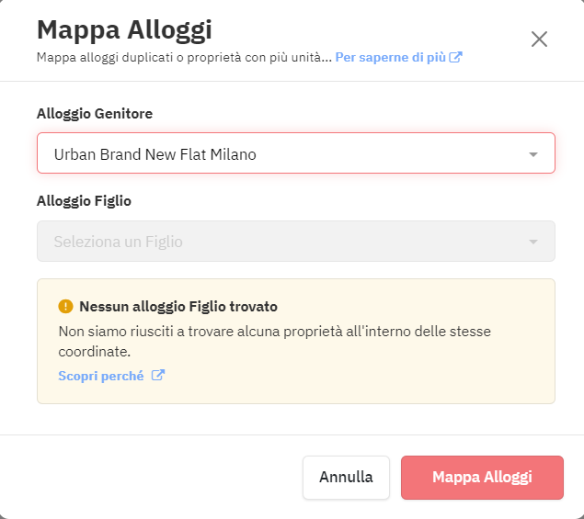Cancel with the Annulla button
This screenshot has width=584, height=519.
pos(346,478)
